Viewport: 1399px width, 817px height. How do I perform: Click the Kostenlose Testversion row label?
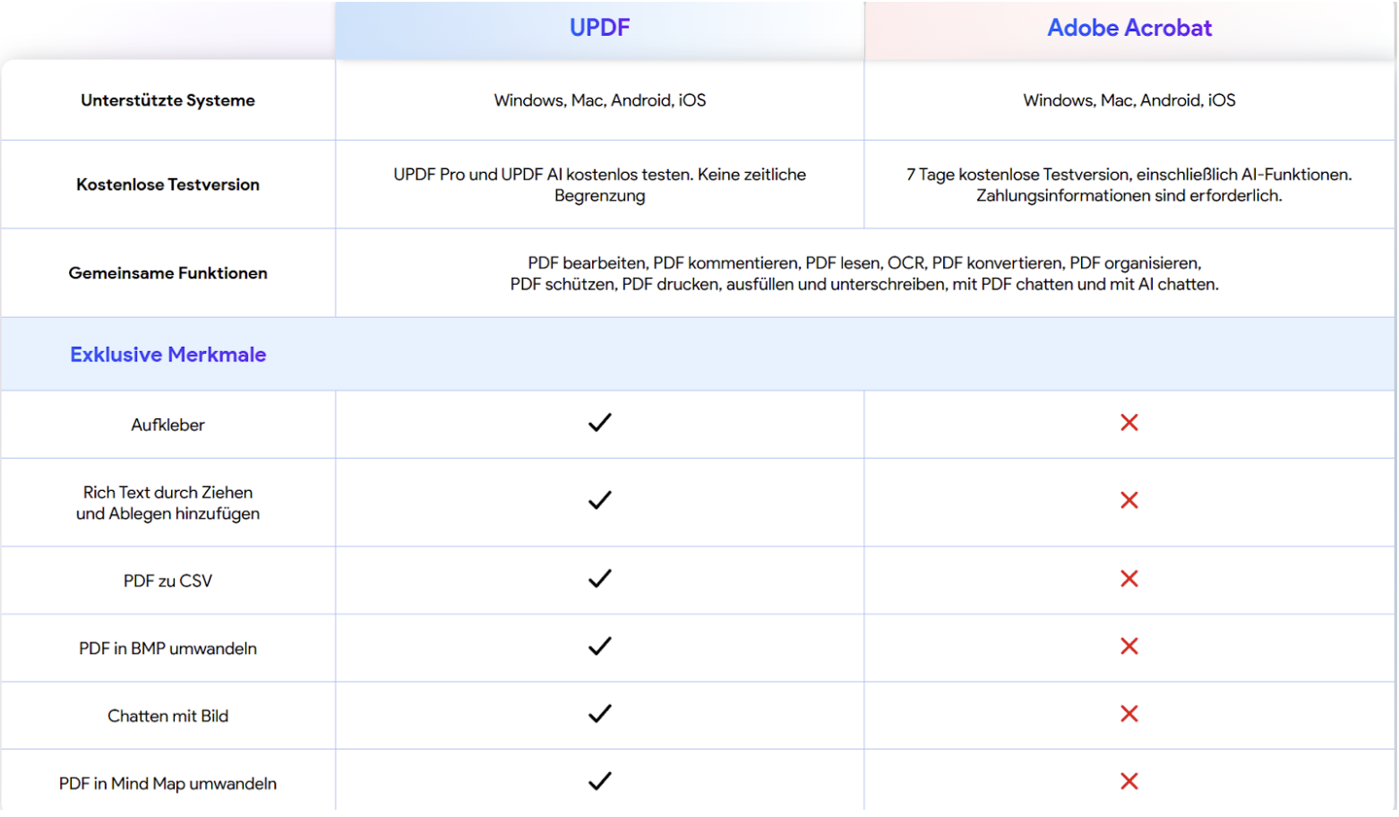[x=167, y=185]
